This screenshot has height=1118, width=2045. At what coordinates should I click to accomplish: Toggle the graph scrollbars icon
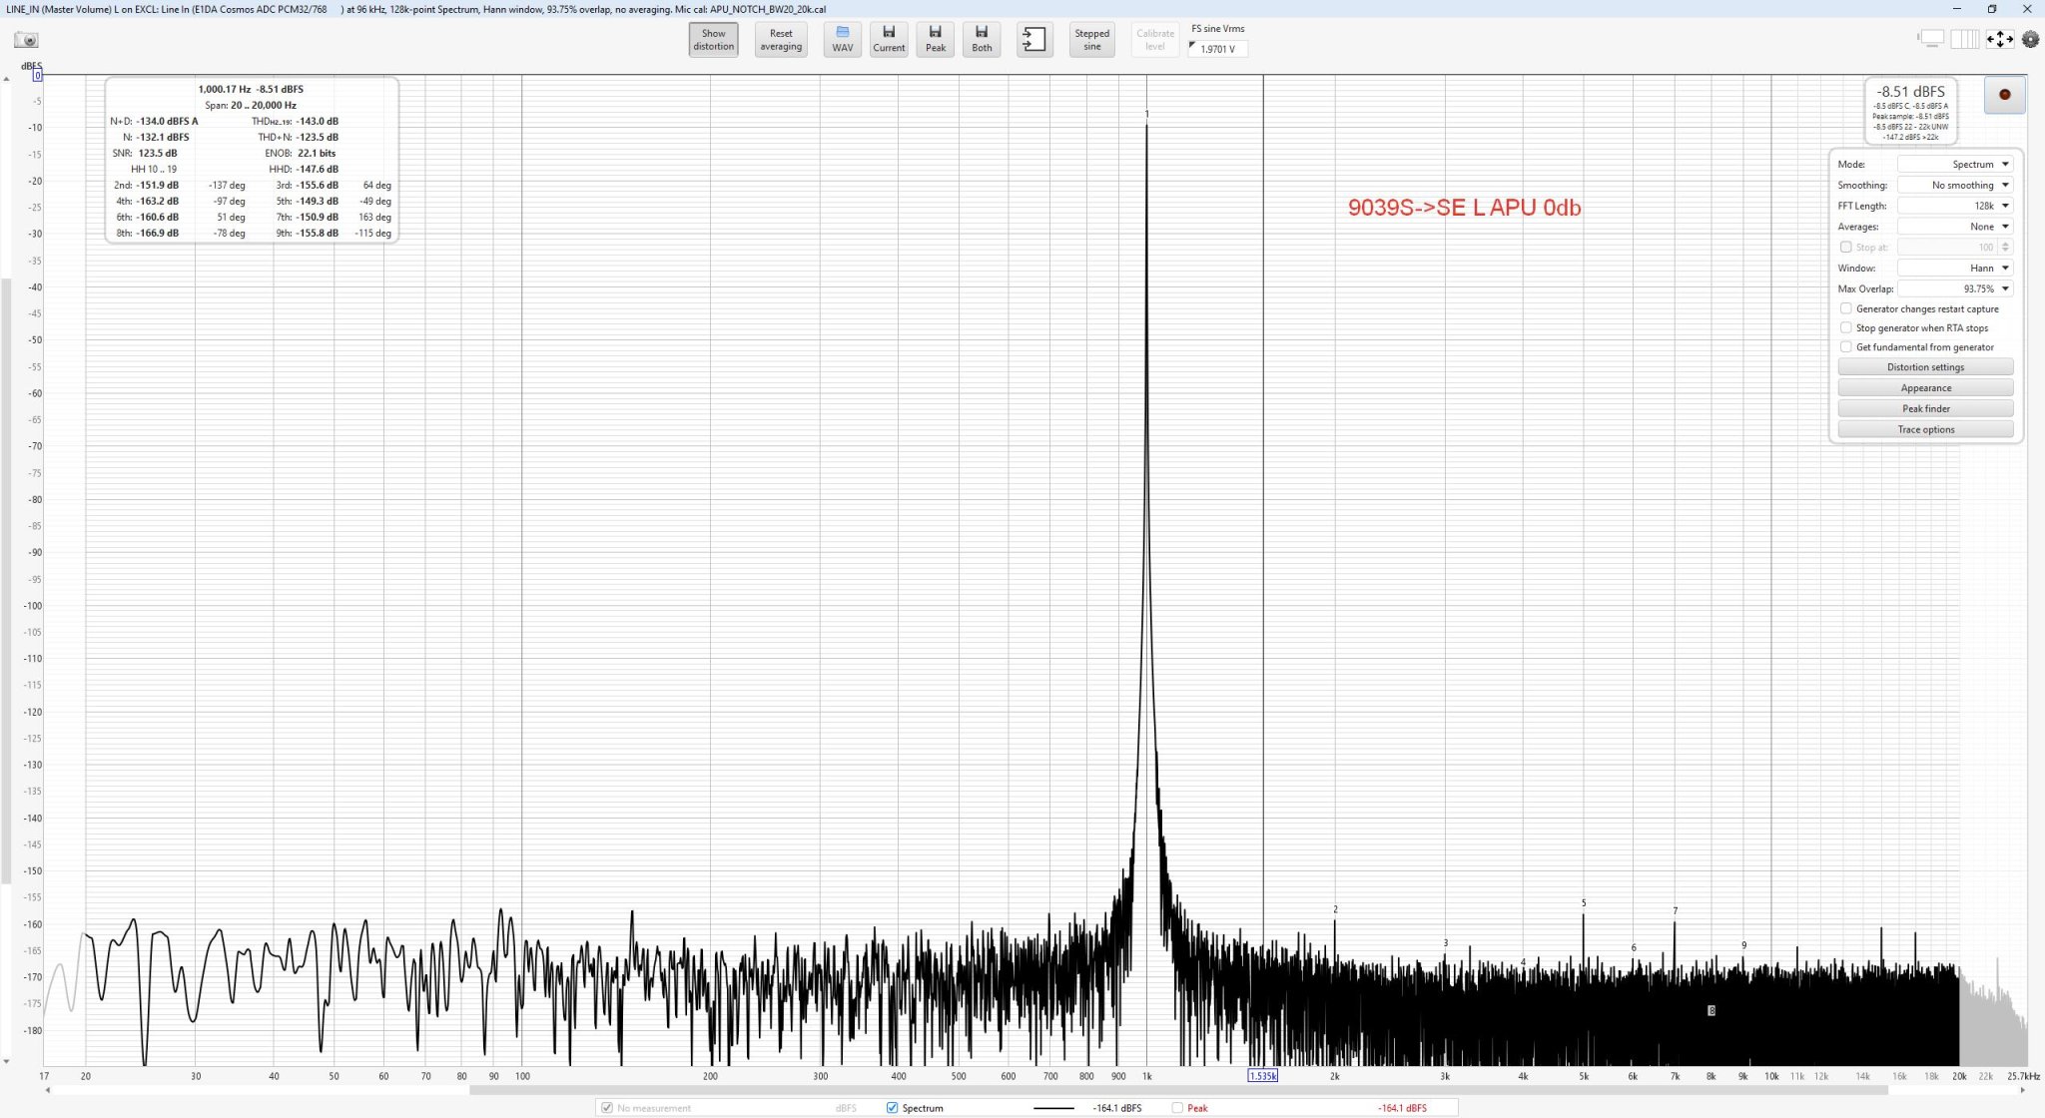pyautogui.click(x=1931, y=39)
